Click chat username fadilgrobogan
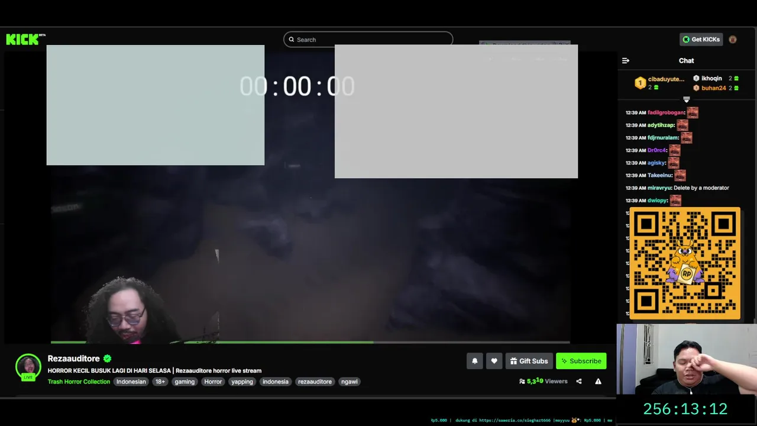This screenshot has height=426, width=757. pyautogui.click(x=666, y=112)
